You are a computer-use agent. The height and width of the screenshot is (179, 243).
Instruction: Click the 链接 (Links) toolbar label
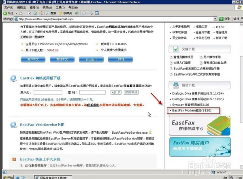pos(236,19)
